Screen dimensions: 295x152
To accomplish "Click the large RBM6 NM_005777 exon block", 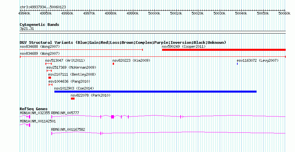I will coord(112,117).
